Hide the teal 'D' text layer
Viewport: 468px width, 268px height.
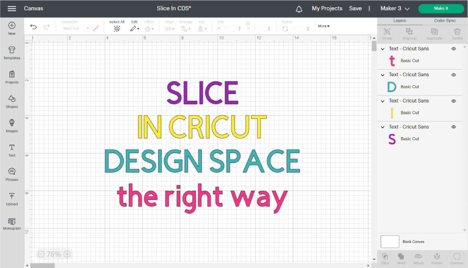point(453,75)
